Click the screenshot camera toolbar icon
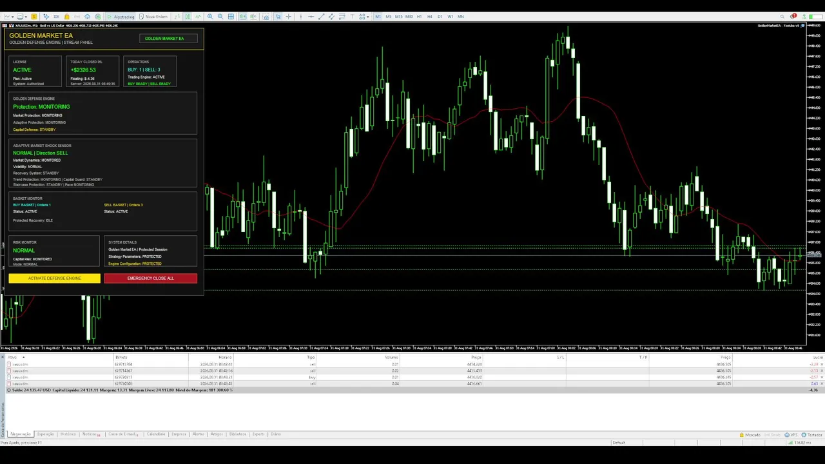Viewport: 825px width, 464px height. (x=266, y=16)
